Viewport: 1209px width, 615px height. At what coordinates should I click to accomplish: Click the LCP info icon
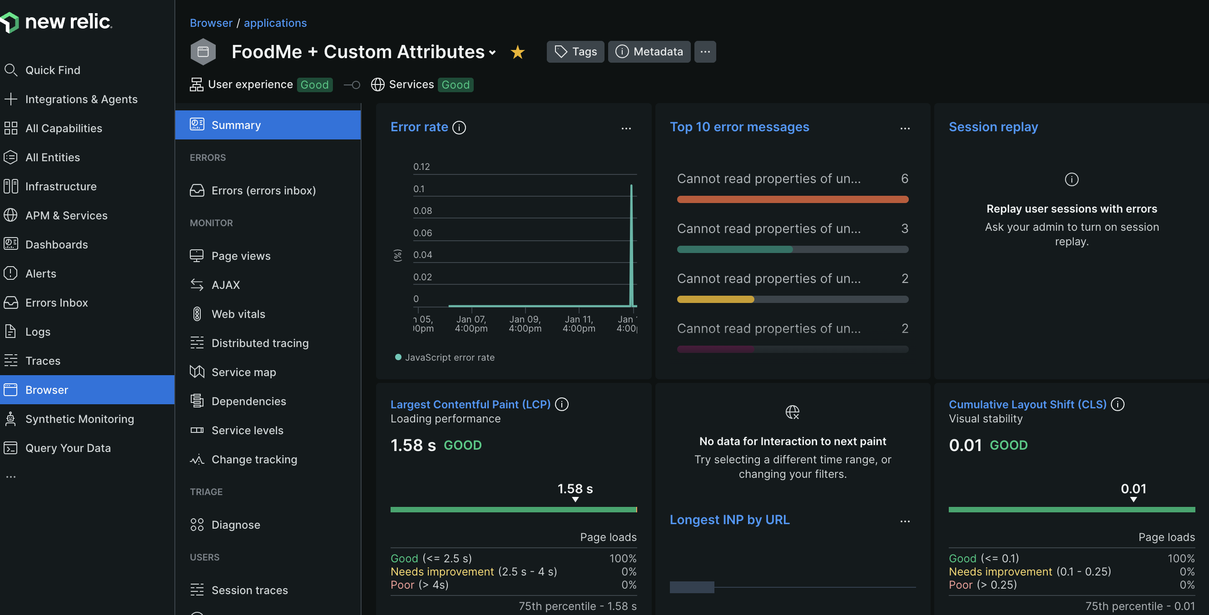(562, 404)
